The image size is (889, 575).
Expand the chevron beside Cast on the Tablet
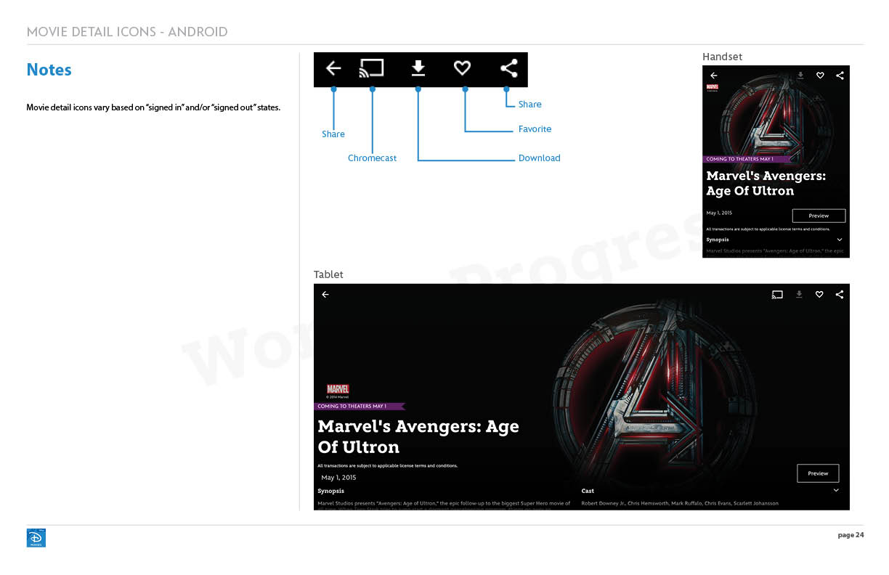pos(836,491)
